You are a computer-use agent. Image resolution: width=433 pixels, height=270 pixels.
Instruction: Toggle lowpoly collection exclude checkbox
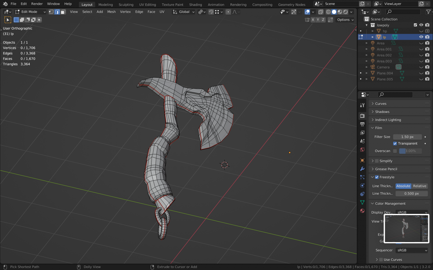pyautogui.click(x=415, y=25)
